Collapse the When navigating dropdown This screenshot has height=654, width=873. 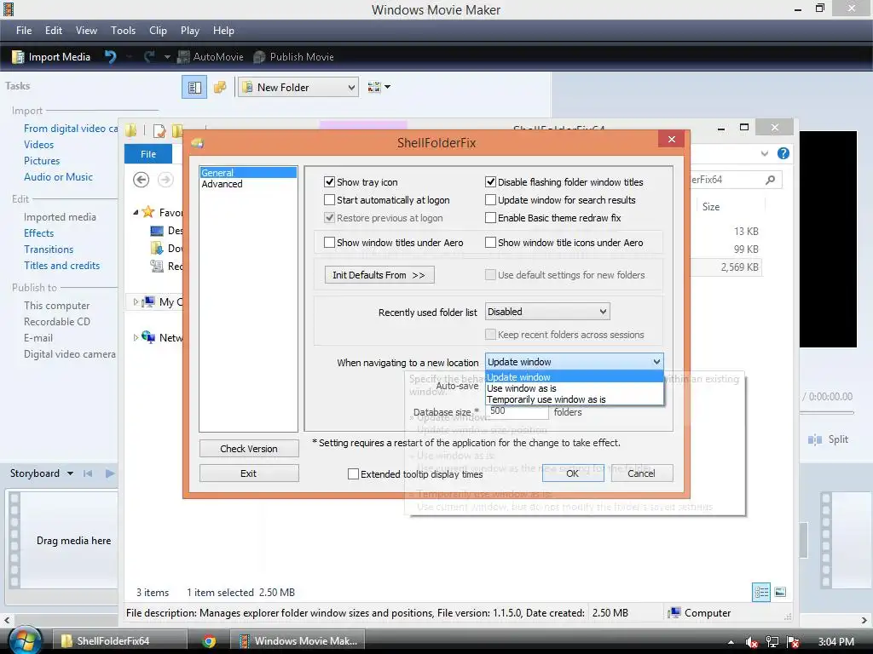[x=657, y=362]
